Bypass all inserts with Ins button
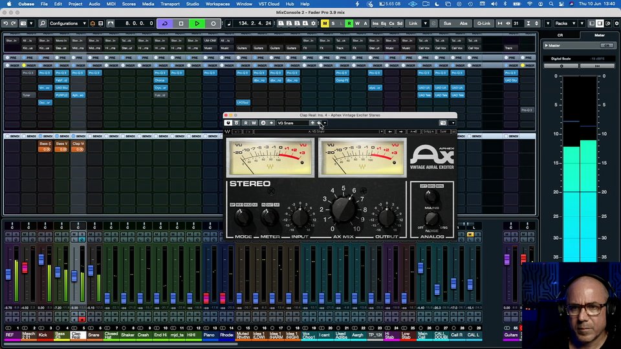Viewport: 621px width, 349px height. 375,23
